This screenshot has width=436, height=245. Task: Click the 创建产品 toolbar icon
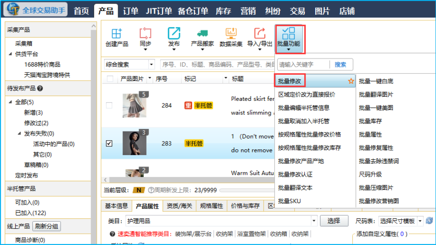[x=116, y=38]
